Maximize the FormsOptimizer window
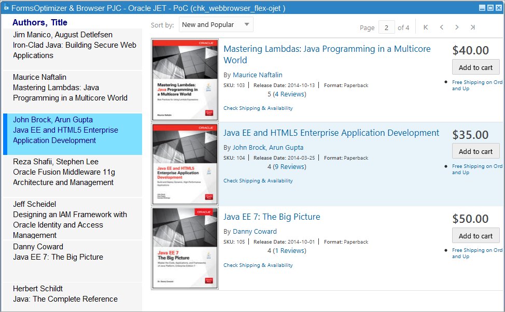Viewport: 505px width, 312px height. click(490, 8)
